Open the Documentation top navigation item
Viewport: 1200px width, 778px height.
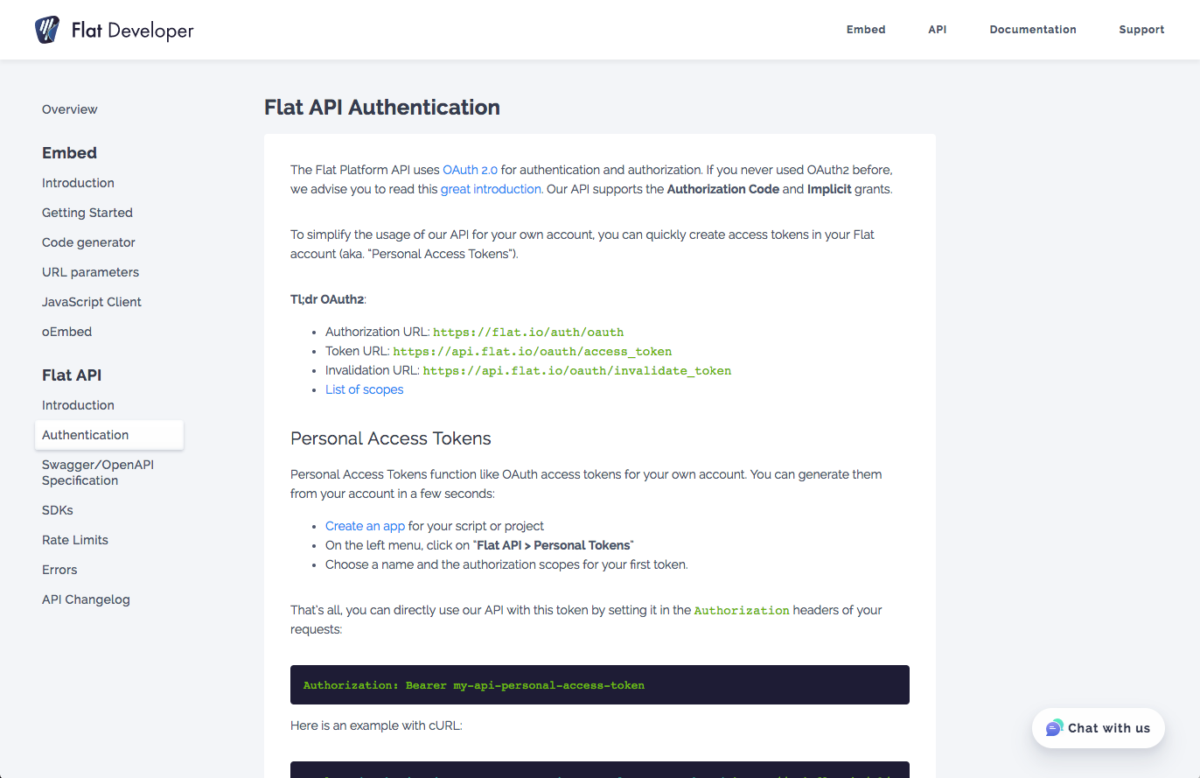(x=1033, y=30)
